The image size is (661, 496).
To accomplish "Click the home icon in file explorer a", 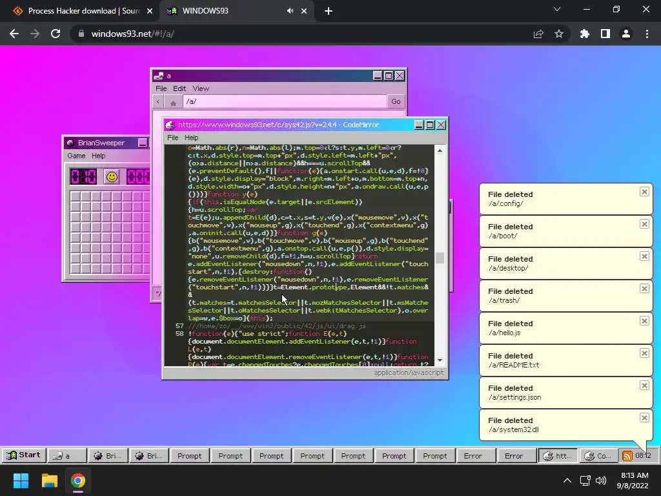I will [173, 101].
